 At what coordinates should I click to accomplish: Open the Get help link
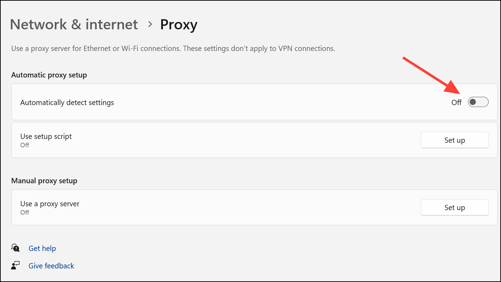coord(42,248)
